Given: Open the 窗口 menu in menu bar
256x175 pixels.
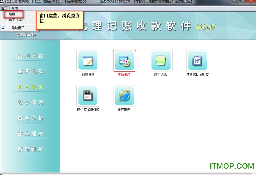Looking at the screenshot, I should pos(4,8).
